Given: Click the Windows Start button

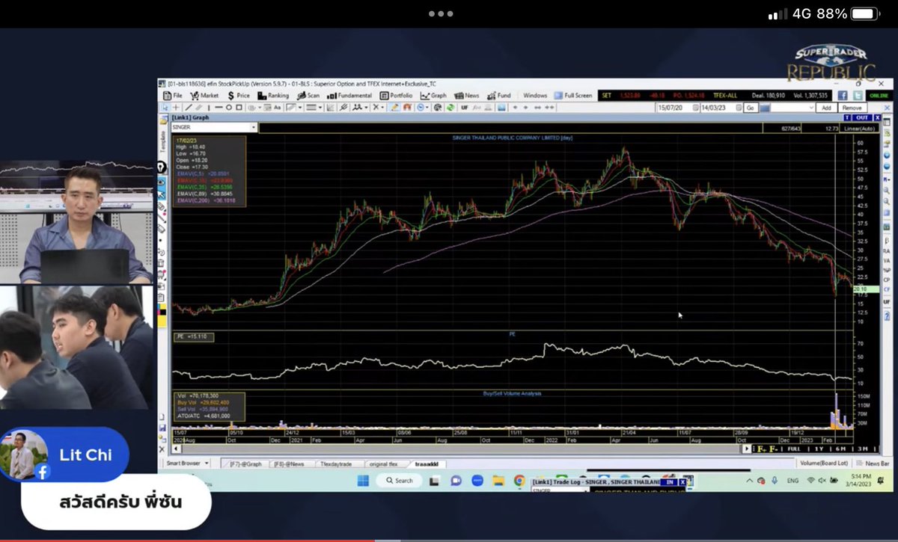Looking at the screenshot, I should [x=363, y=481].
